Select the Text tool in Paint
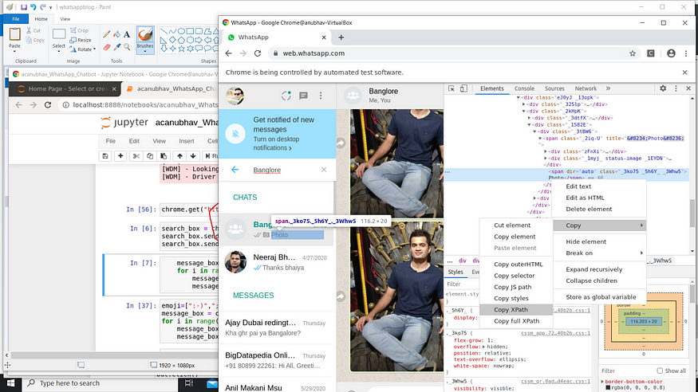This screenshot has width=698, height=392. [x=127, y=34]
